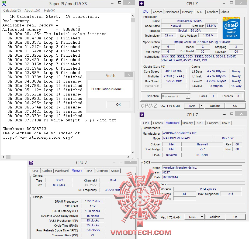Open the About...(A) menu in Super PI

32,11
